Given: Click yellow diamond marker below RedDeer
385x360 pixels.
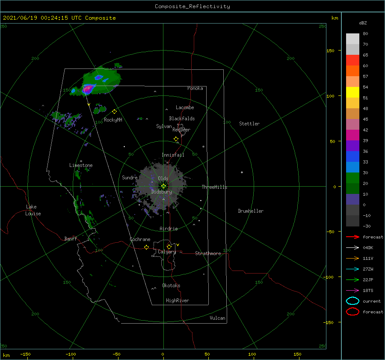Looking at the screenshot, I should pyautogui.click(x=176, y=139).
